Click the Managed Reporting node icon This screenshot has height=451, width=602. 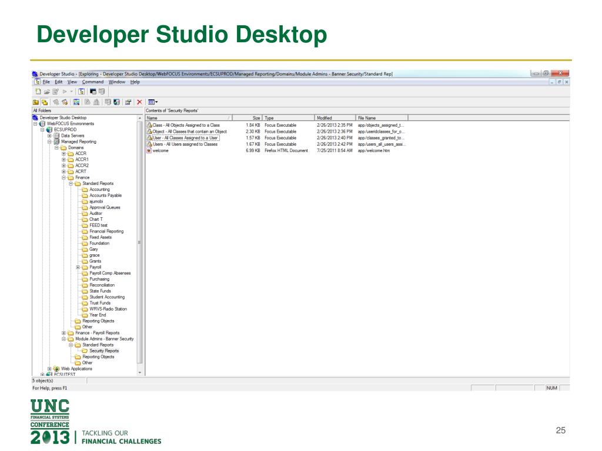(57, 142)
